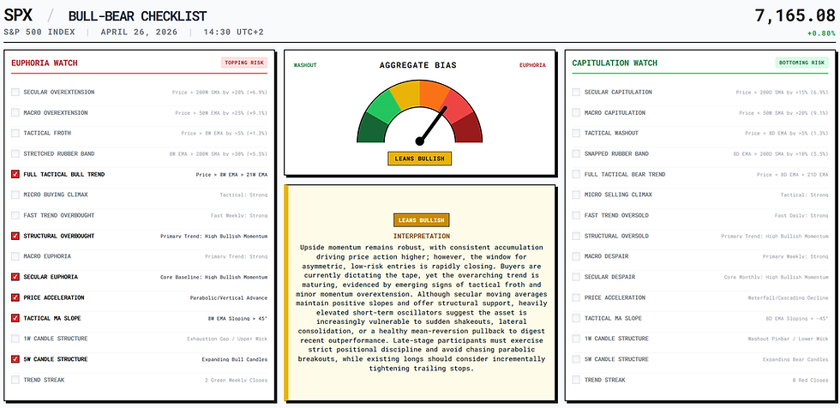Uncheck Euphoria Watch 5W Candle Structure checkbox
Viewport: 840px width, 408px height.
[15, 359]
